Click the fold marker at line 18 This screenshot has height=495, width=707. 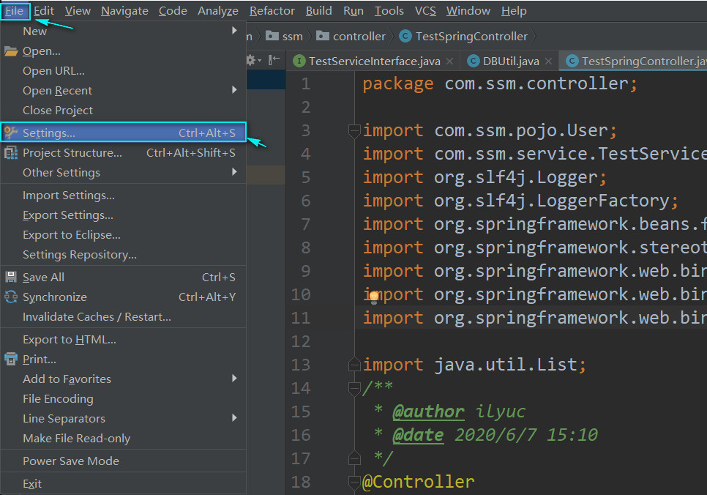(x=354, y=482)
